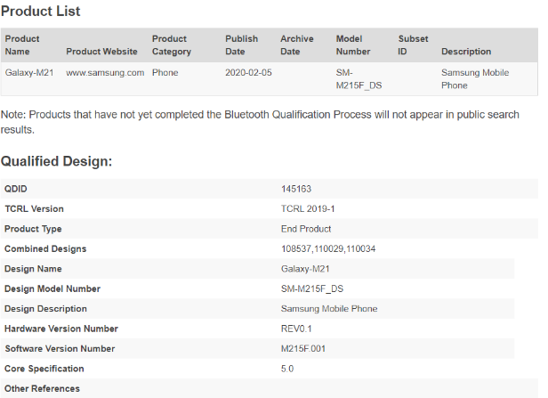
Task: Click the Model Number column header
Action: [x=353, y=45]
